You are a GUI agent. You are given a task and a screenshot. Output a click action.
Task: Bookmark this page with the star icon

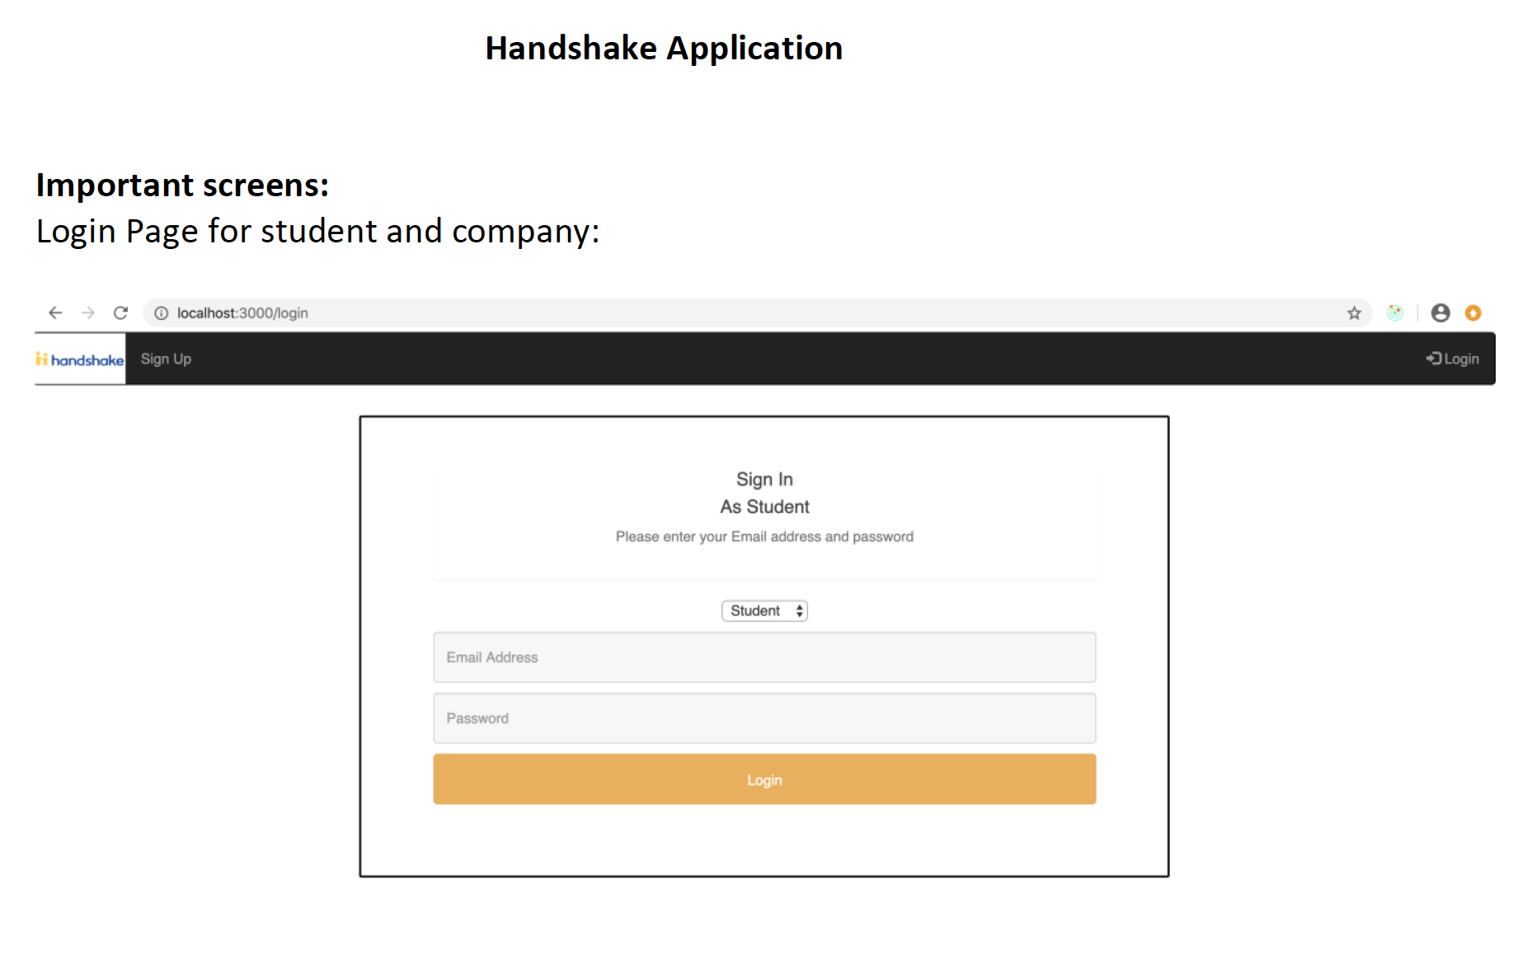[x=1354, y=313]
